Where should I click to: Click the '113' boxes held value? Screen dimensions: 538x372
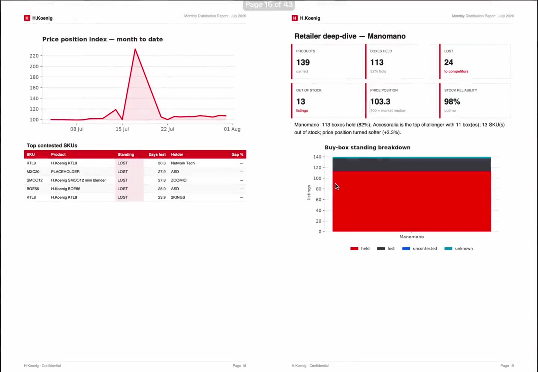click(377, 63)
